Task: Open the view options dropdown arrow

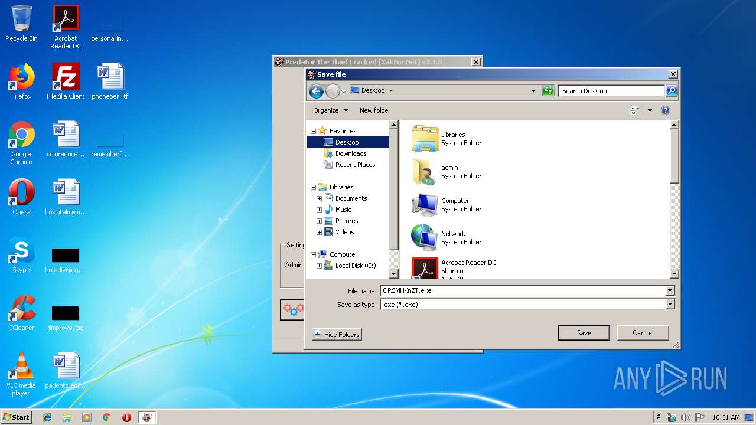Action: click(650, 110)
